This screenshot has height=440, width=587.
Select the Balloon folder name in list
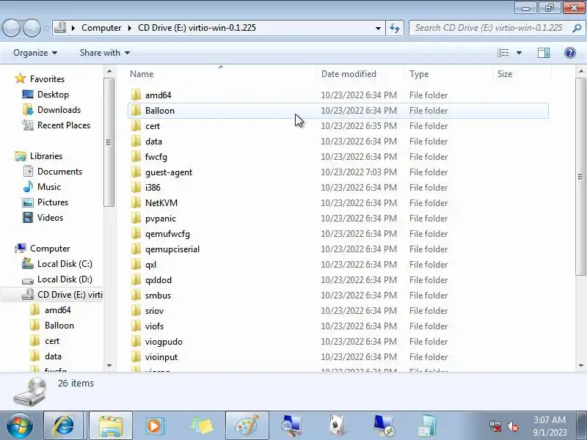tap(160, 111)
